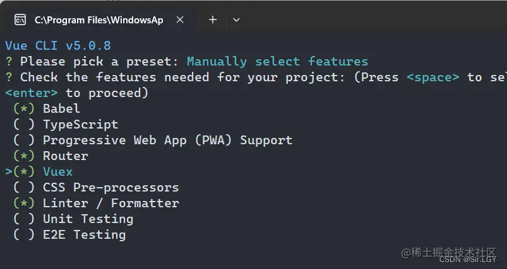
Task: Click the <enter> key hint text
Action: [x=32, y=93]
